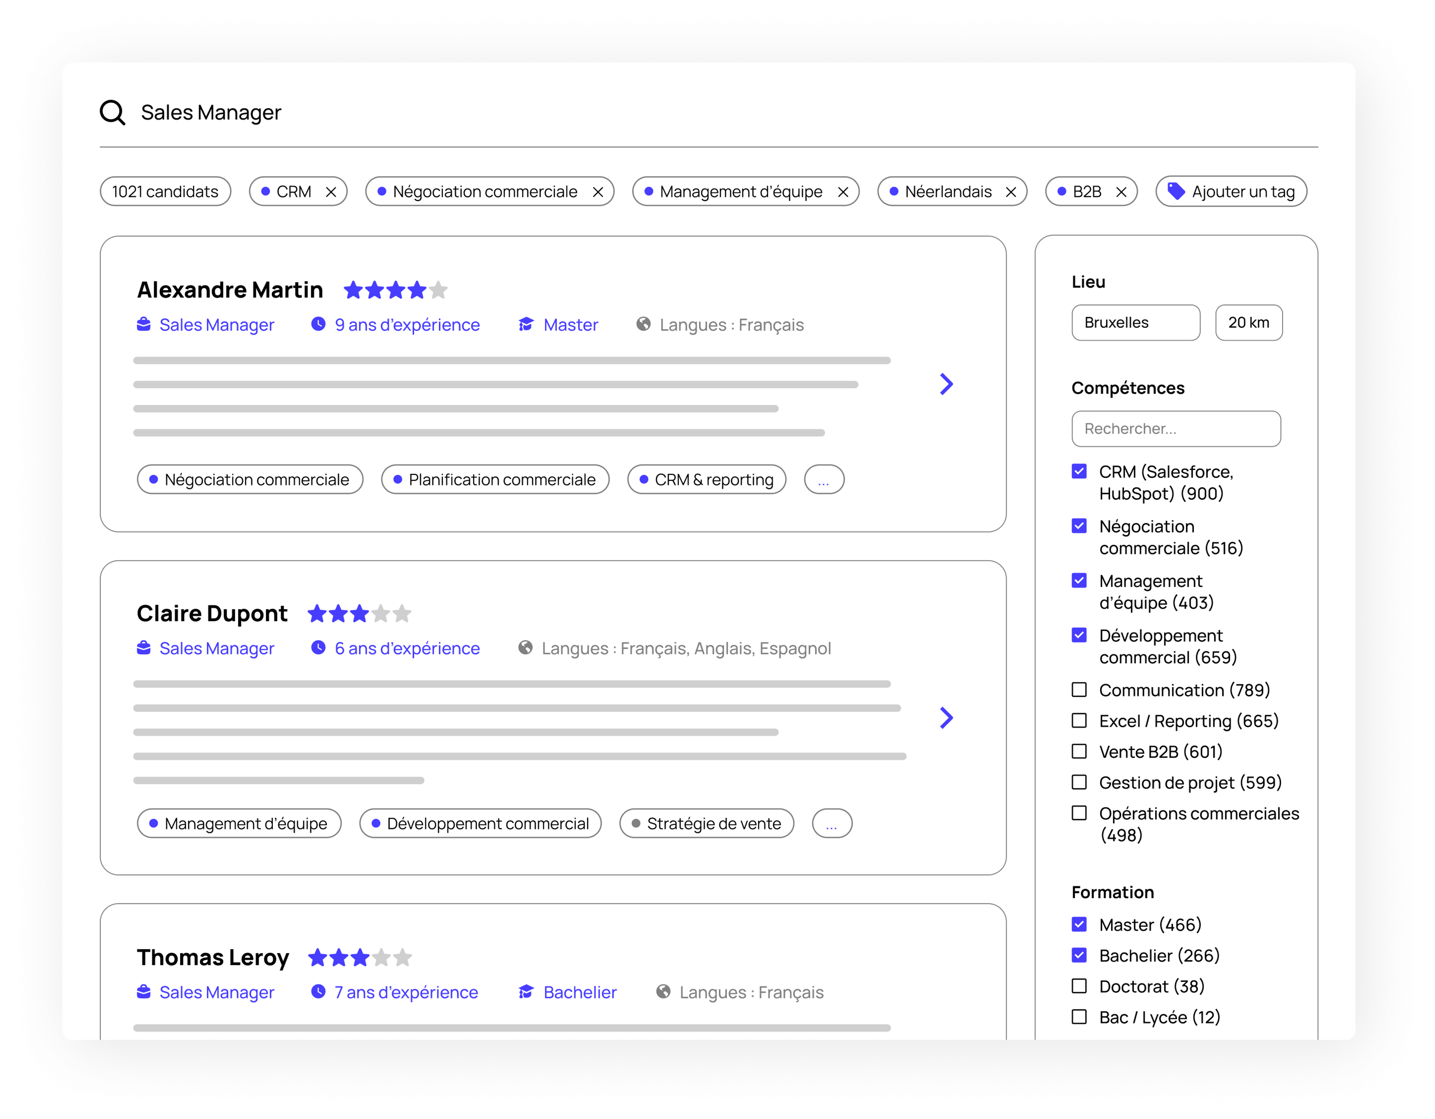1435x1119 pixels.
Task: Check Vente B2B (601) checkbox
Action: pyautogui.click(x=1079, y=751)
